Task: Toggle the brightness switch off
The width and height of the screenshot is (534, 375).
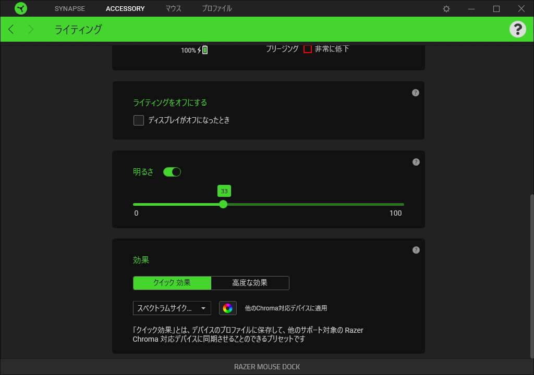Action: click(x=172, y=172)
